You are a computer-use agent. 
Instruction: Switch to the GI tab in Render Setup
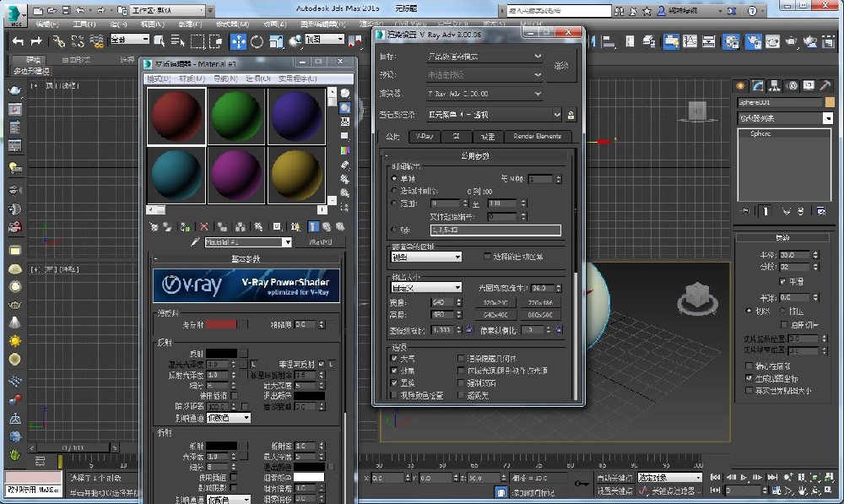click(x=456, y=136)
